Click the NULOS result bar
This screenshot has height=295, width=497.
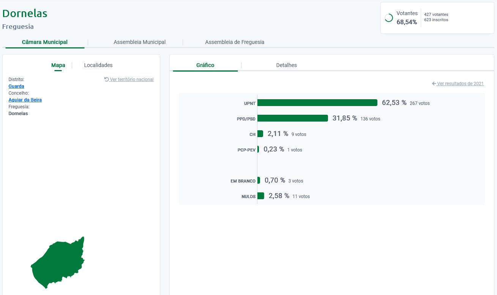[x=260, y=196]
